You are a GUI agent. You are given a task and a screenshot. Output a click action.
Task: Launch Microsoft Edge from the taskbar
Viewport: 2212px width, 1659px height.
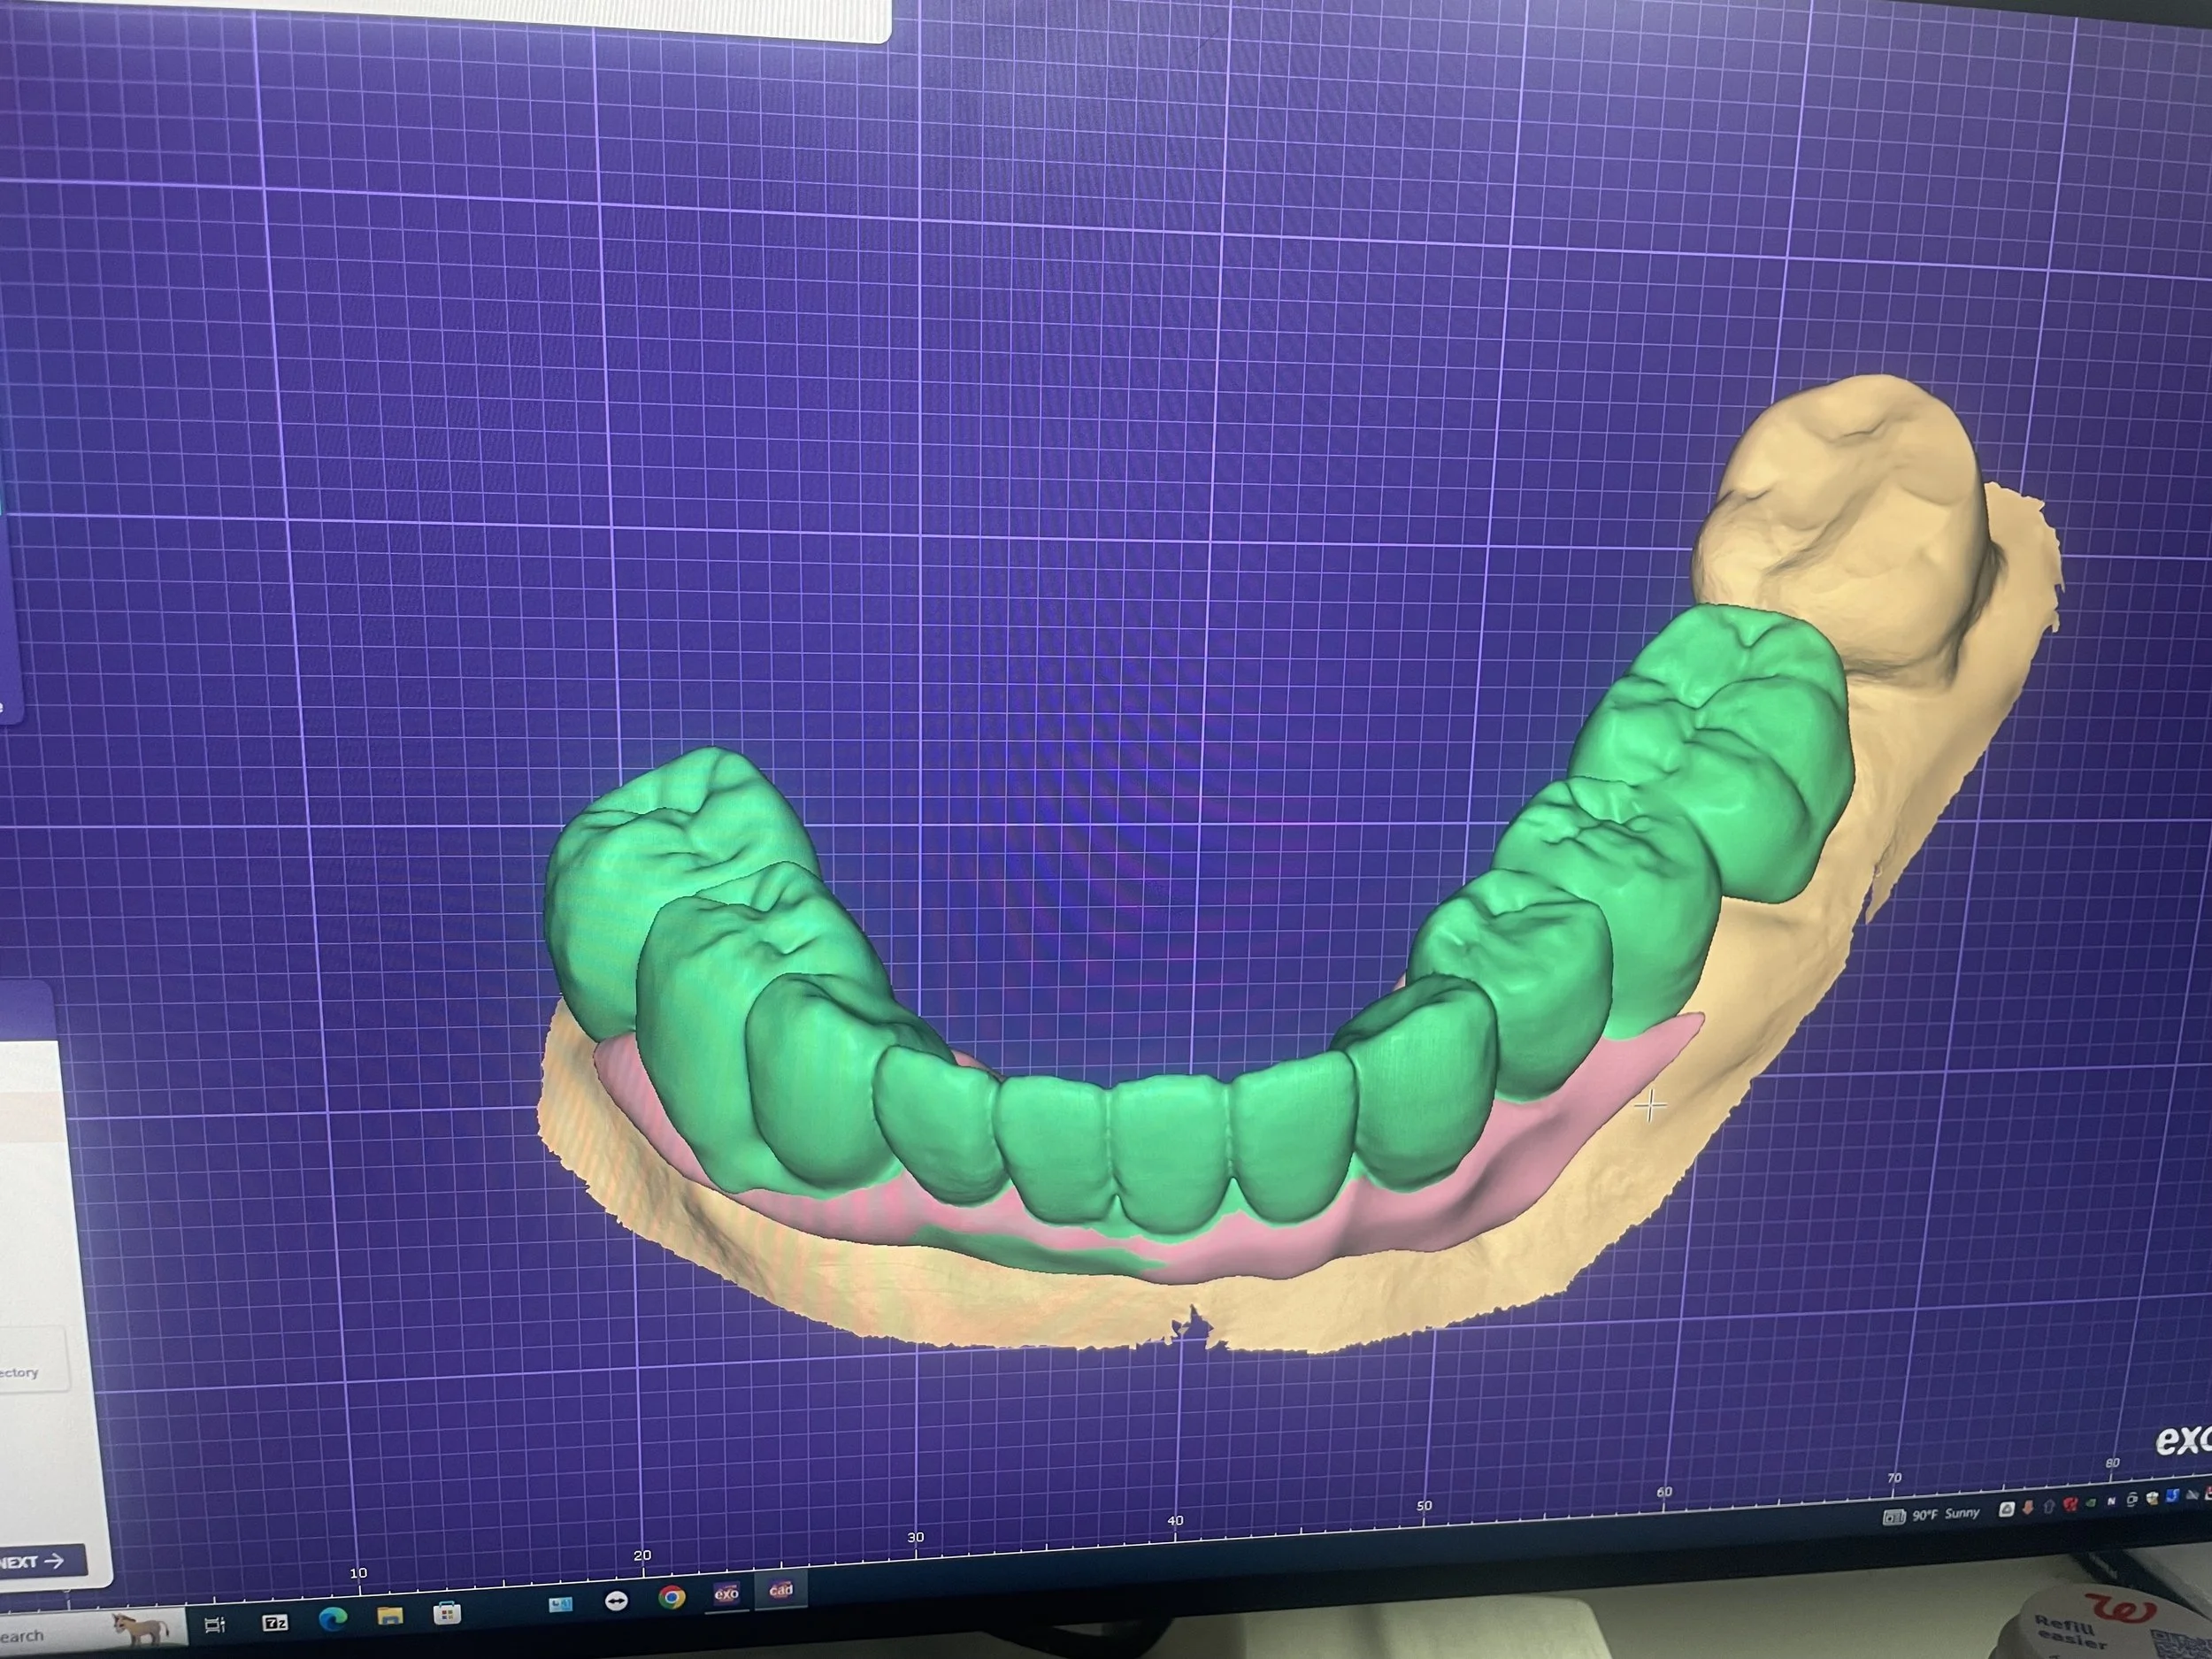(x=332, y=1619)
